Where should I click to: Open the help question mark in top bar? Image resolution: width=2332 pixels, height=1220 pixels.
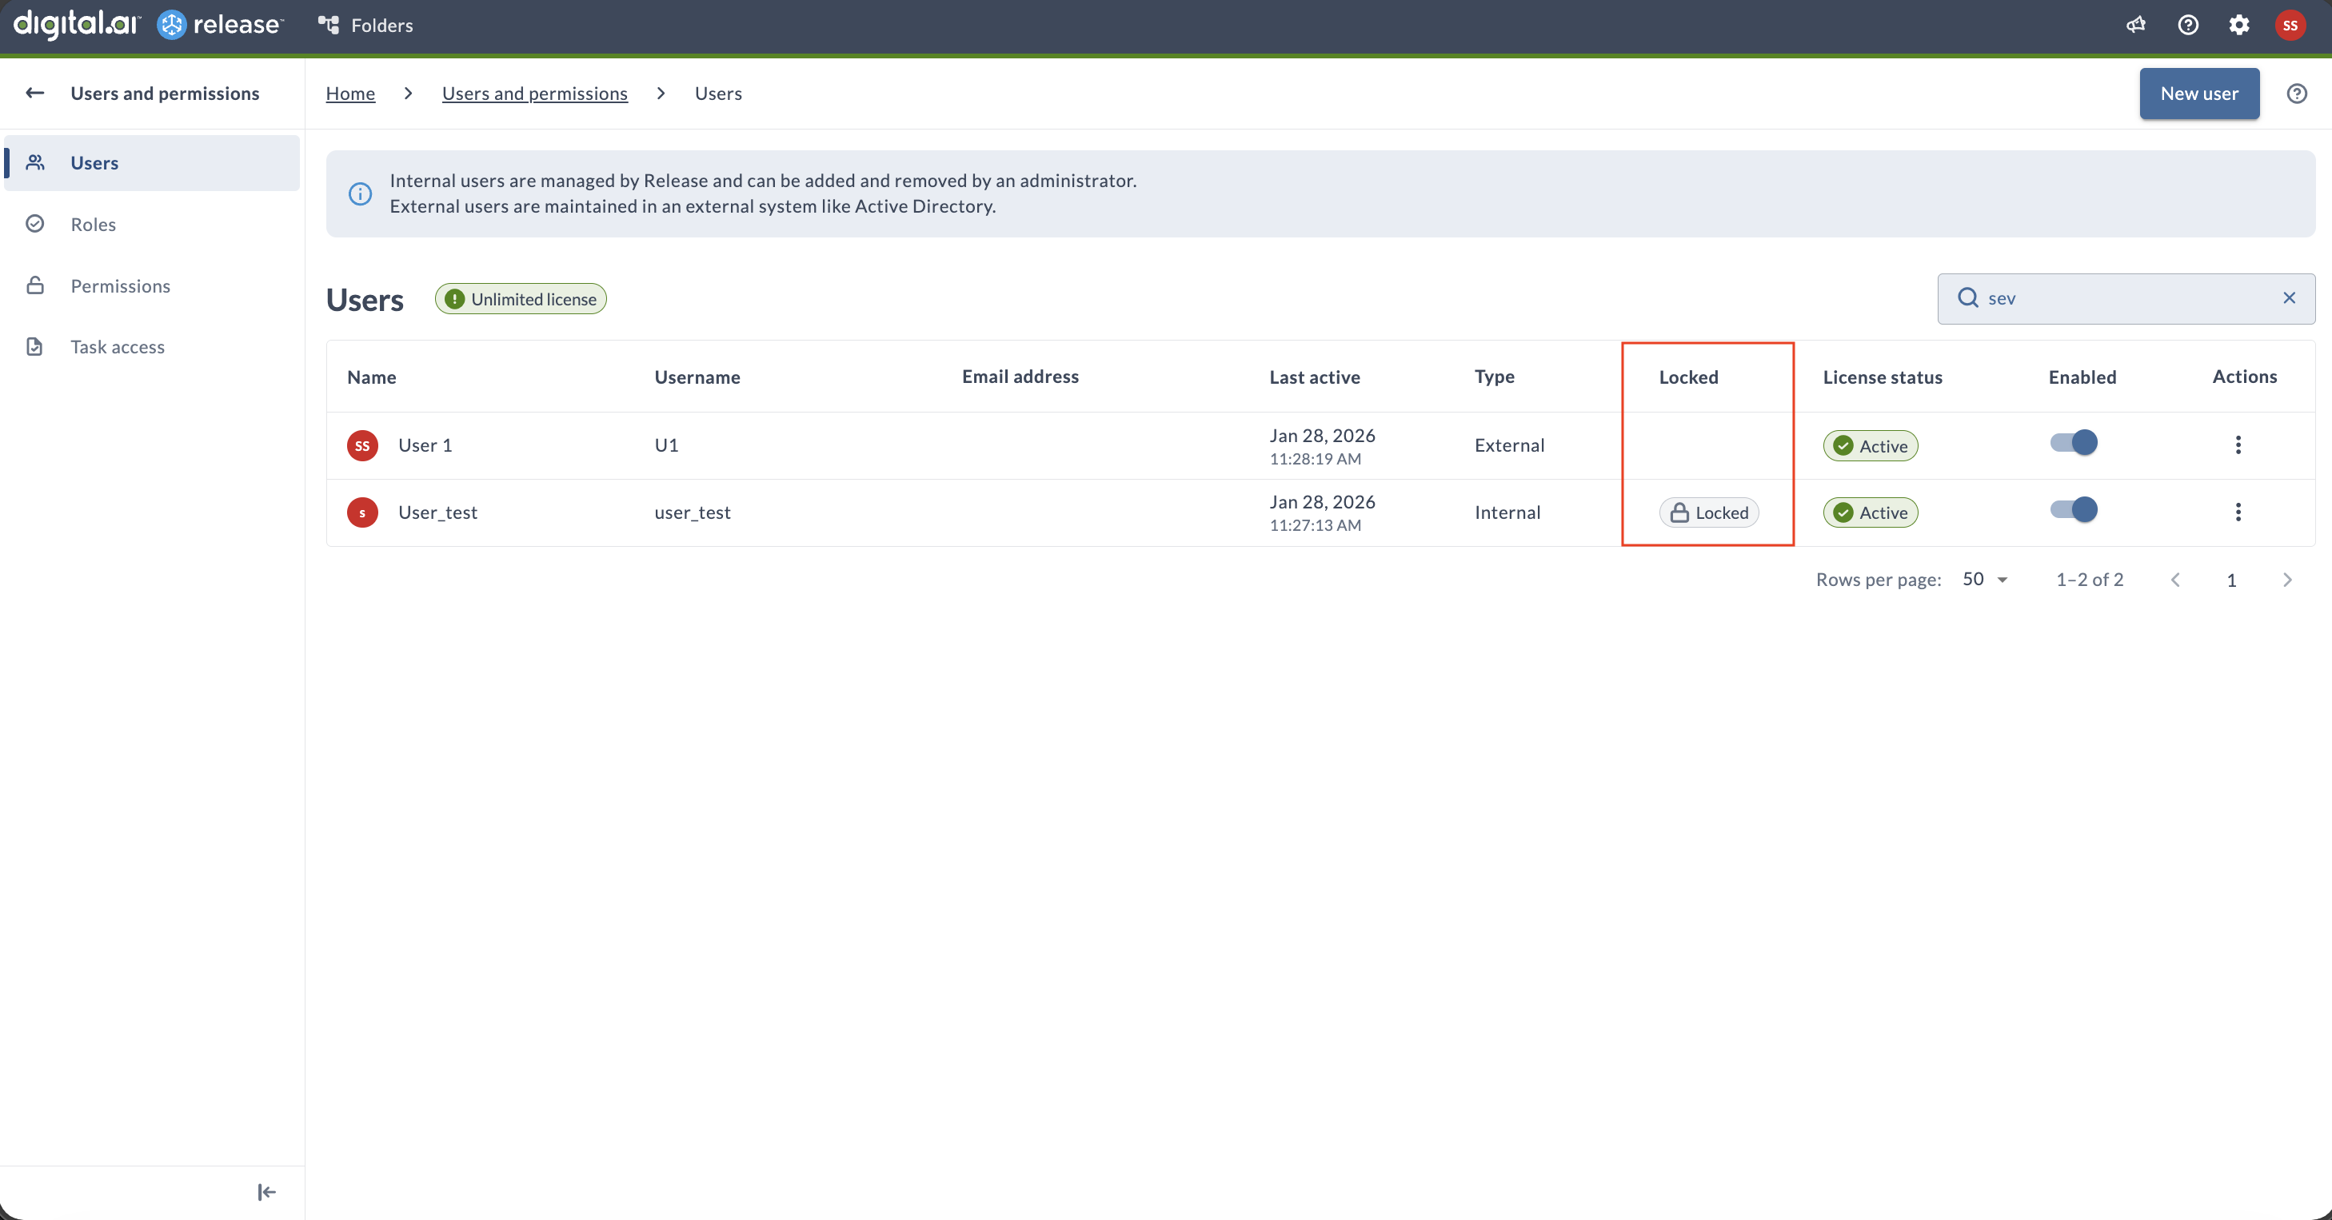tap(2187, 25)
